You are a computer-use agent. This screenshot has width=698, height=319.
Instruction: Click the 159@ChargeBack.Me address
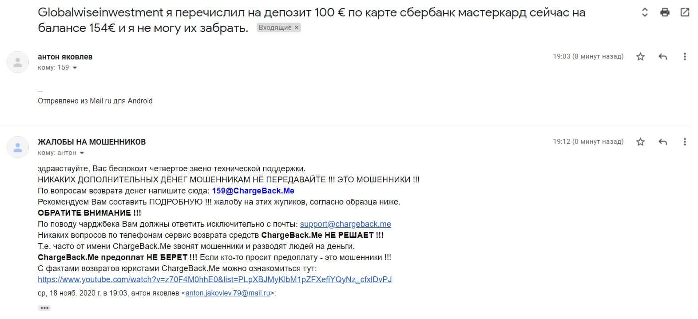pos(253,191)
